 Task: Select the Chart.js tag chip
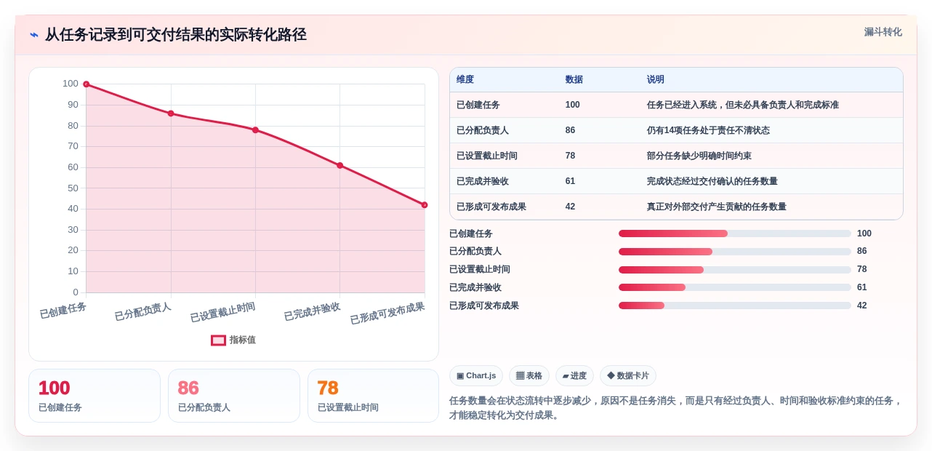(x=476, y=375)
